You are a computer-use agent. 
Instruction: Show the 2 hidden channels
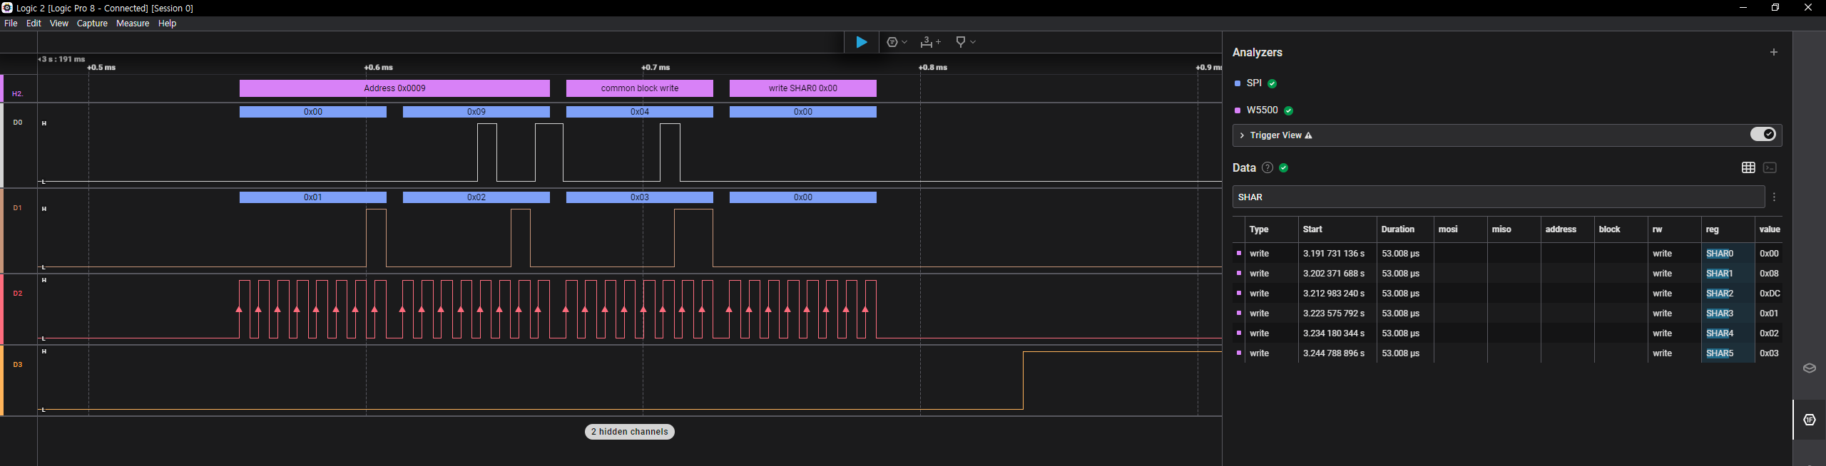[x=630, y=432]
